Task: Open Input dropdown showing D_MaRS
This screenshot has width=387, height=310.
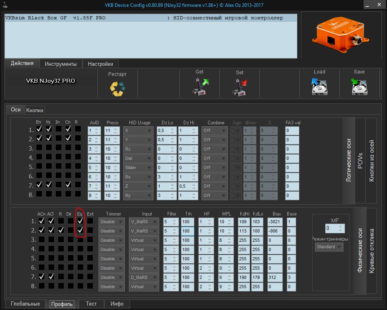Action: (x=144, y=277)
